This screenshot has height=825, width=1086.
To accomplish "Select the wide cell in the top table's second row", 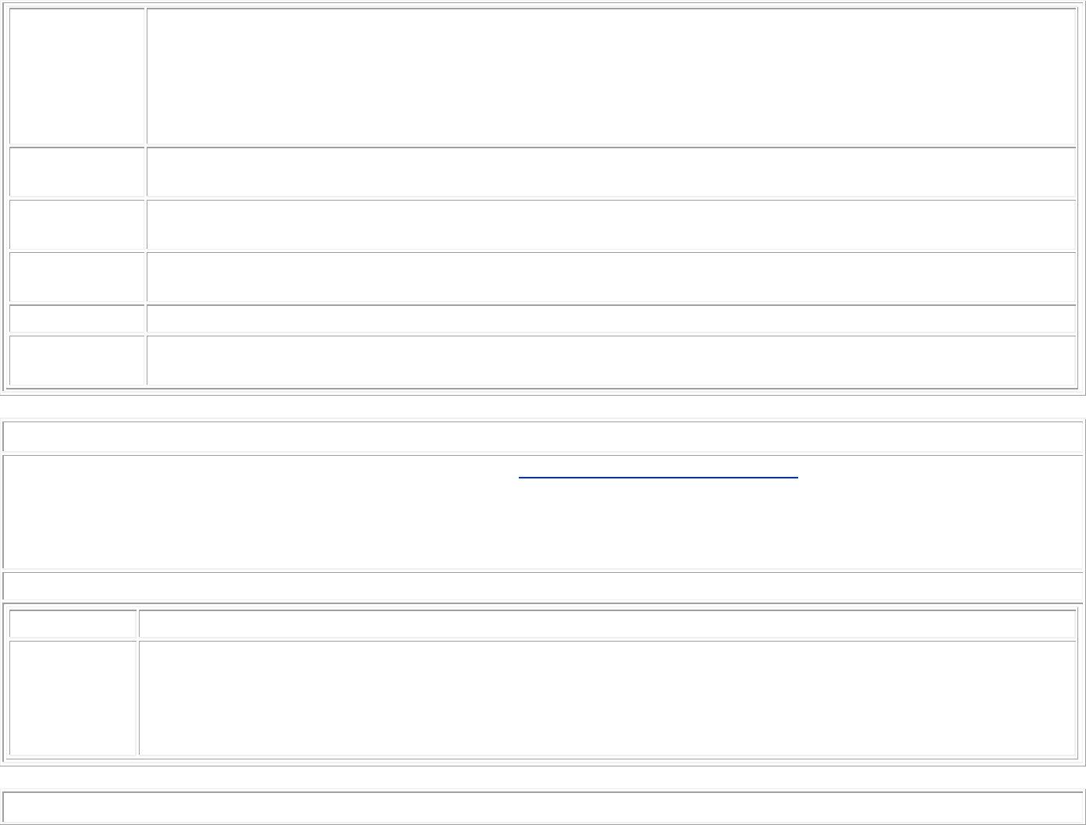I will (611, 172).
